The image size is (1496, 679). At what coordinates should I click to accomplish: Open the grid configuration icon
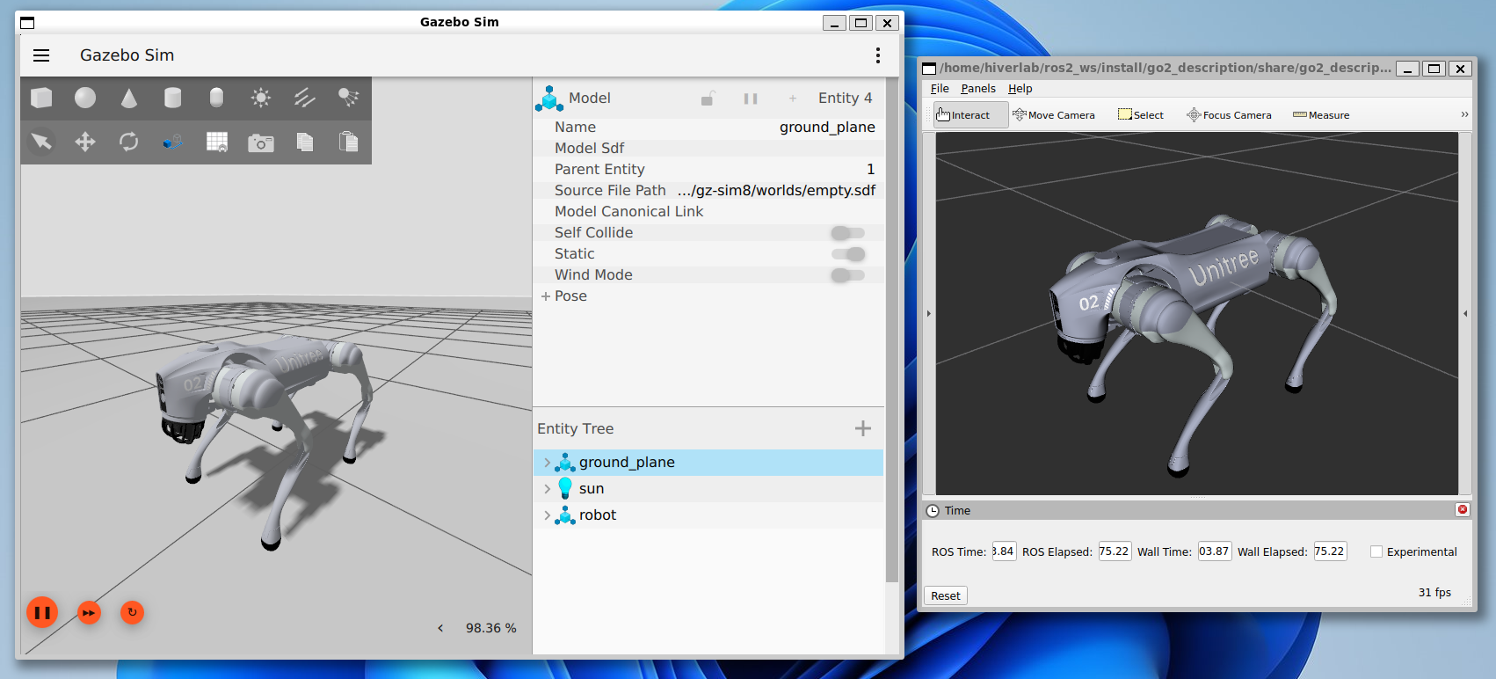(217, 142)
